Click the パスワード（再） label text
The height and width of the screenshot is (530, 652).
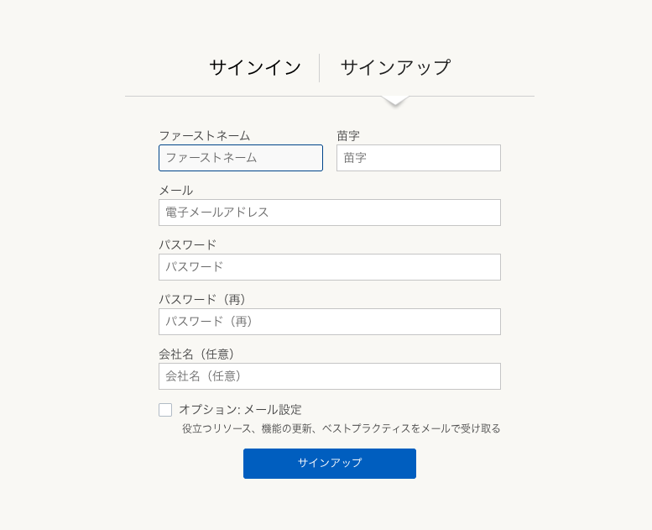pos(206,299)
